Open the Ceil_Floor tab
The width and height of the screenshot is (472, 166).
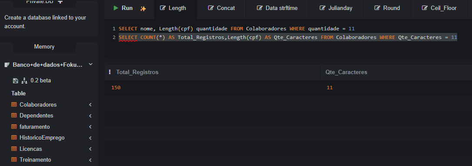[x=439, y=8]
